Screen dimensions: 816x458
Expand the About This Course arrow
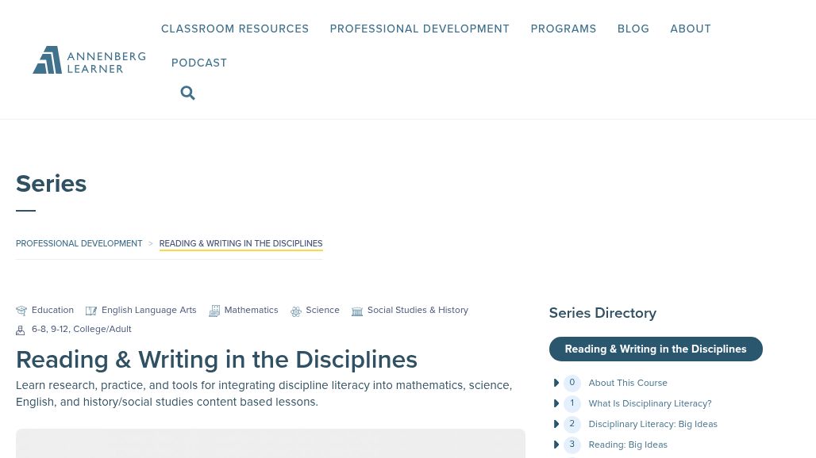[x=556, y=384]
